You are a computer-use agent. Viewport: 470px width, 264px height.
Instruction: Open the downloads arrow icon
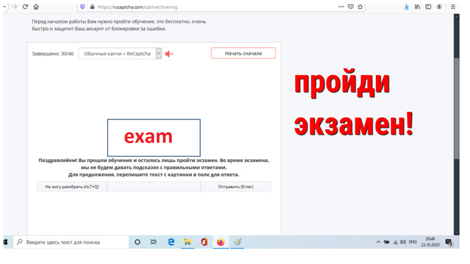406,6
